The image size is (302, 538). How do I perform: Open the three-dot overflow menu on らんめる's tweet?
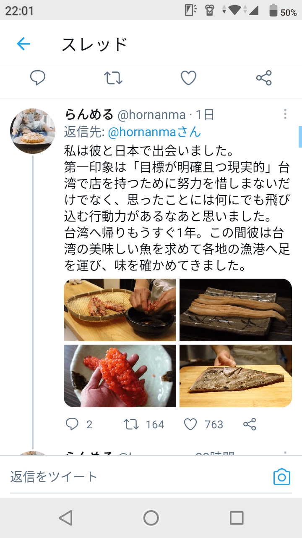285,114
